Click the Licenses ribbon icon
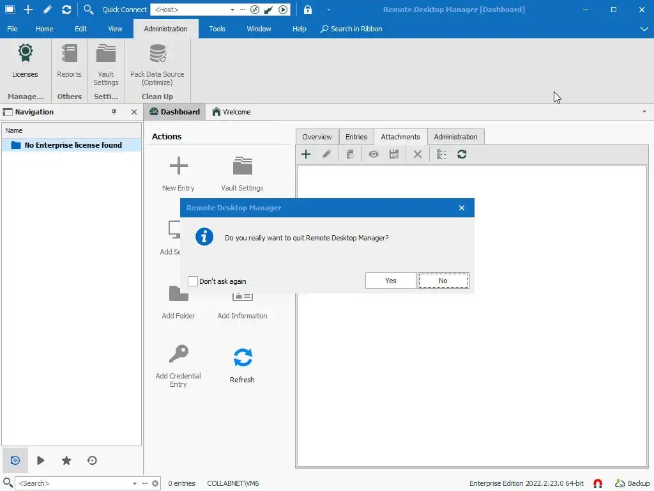This screenshot has height=491, width=654. (x=25, y=61)
